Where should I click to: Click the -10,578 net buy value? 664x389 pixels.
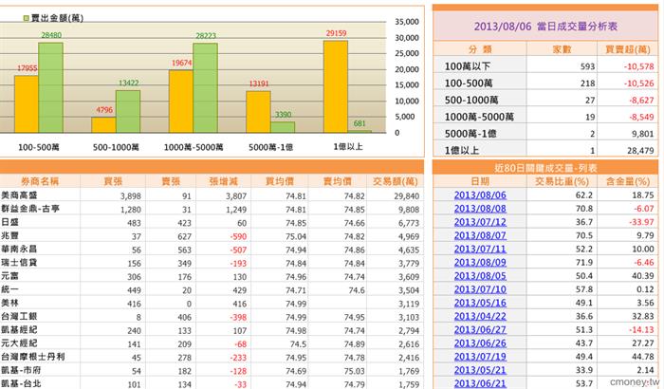(638, 66)
